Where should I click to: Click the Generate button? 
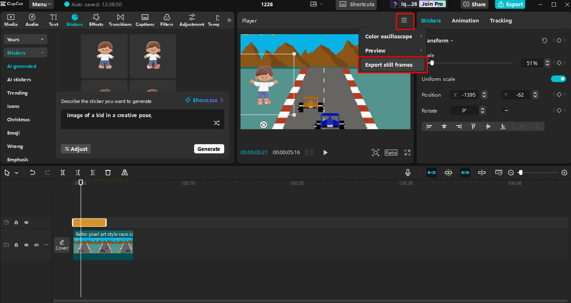[209, 149]
